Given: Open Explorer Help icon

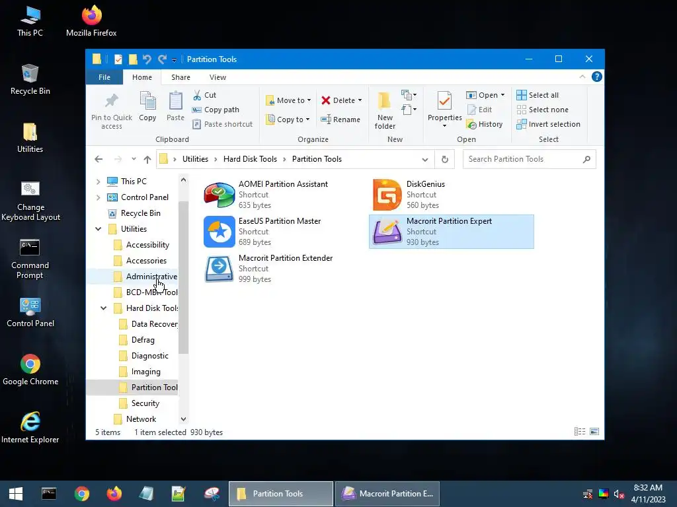Looking at the screenshot, I should coord(597,77).
